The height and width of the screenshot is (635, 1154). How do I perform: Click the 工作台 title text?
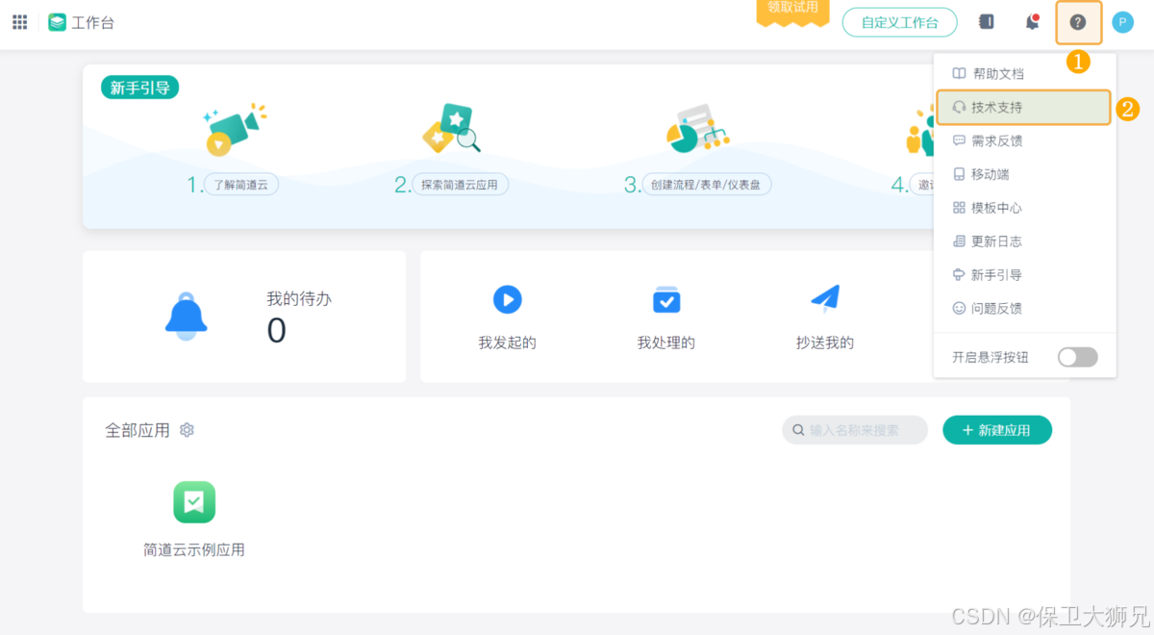pos(93,22)
